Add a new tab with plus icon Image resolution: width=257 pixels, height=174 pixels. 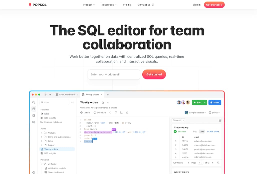click(x=108, y=95)
